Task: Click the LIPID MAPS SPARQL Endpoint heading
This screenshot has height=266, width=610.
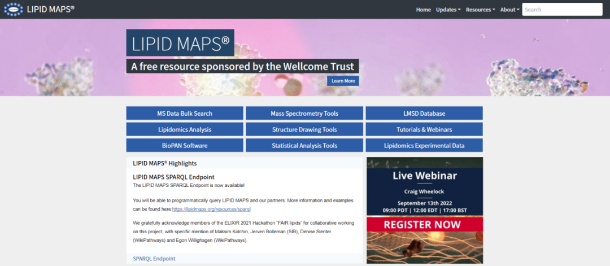Action: coord(173,177)
